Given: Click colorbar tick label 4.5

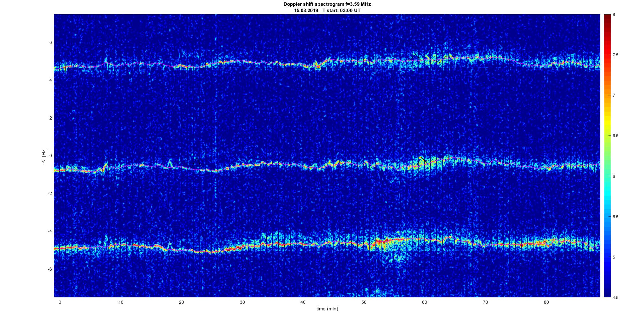Looking at the screenshot, I should [615, 298].
